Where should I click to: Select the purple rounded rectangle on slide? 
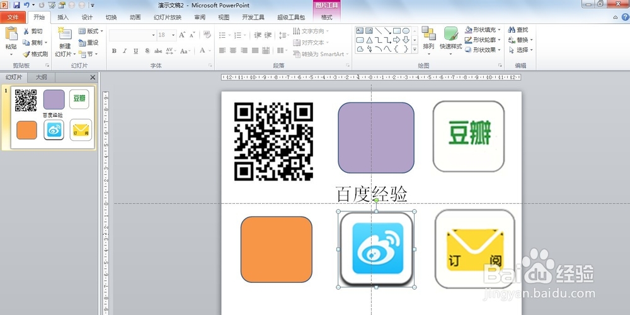coord(376,138)
